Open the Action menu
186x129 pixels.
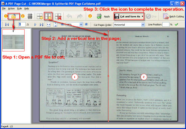(x=11, y=9)
